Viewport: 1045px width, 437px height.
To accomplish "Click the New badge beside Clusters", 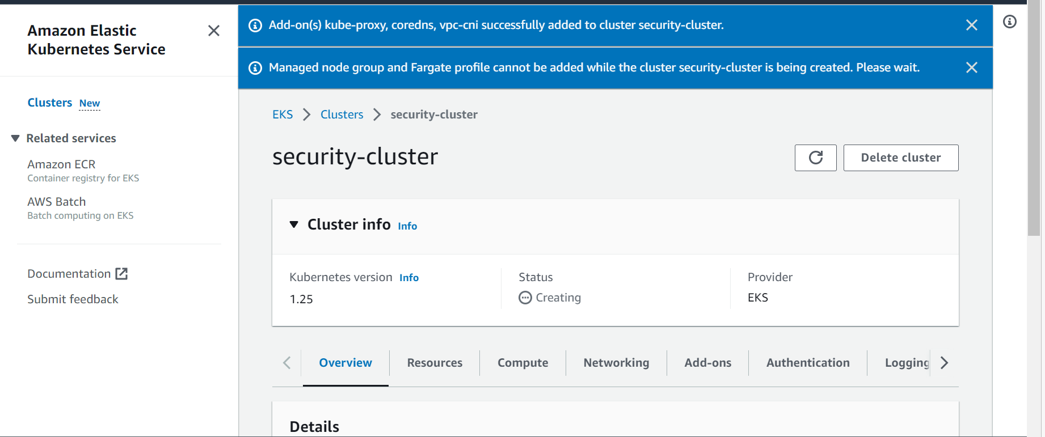I will tap(90, 103).
